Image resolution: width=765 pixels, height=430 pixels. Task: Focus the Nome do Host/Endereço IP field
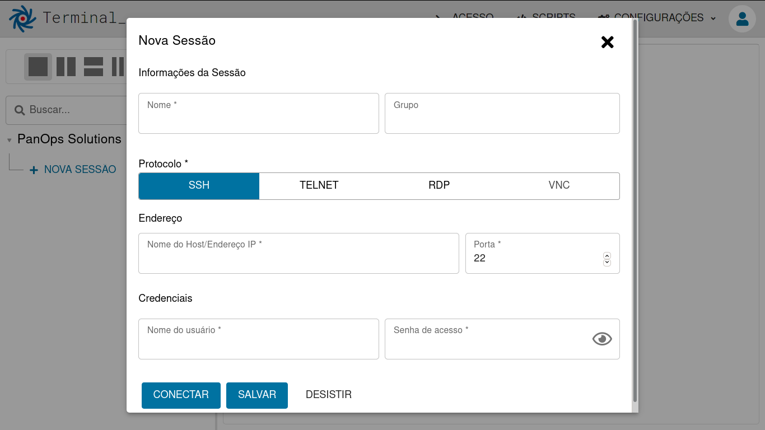[x=298, y=253]
